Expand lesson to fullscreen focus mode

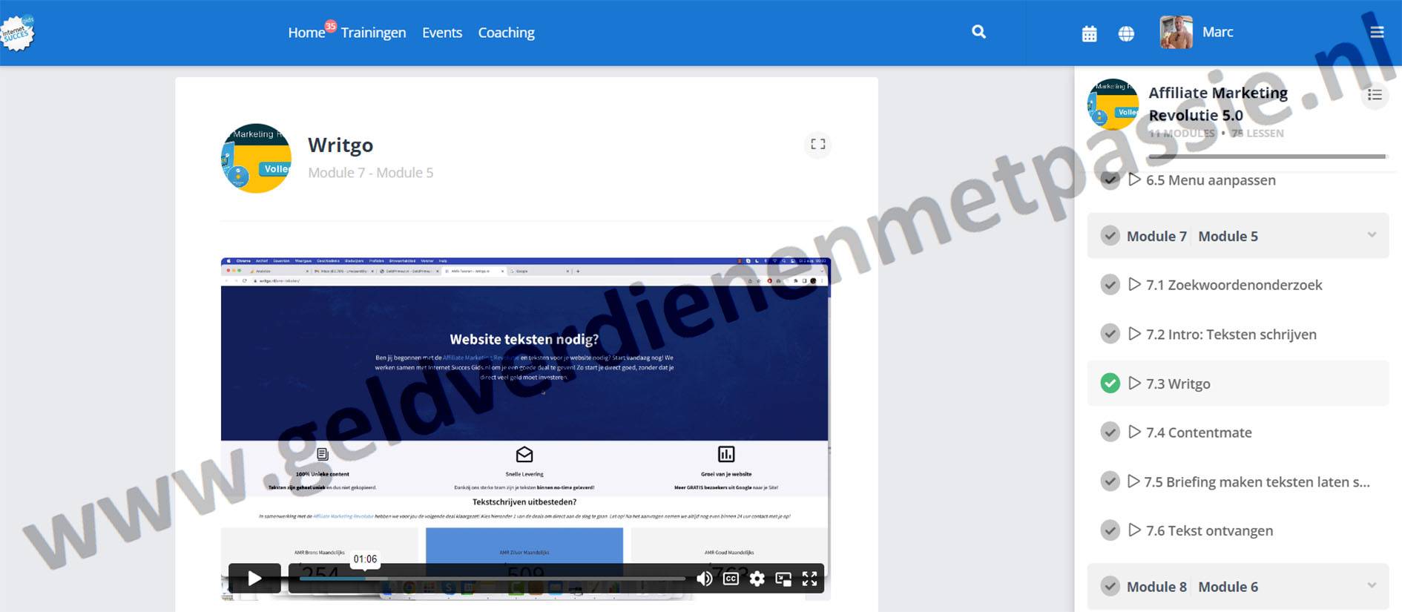817,144
